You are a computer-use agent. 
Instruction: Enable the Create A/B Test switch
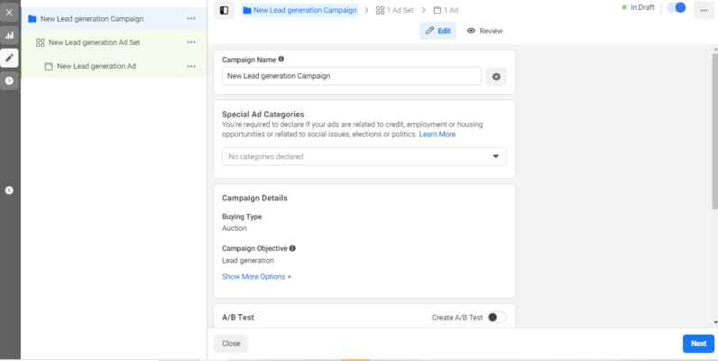coord(497,317)
